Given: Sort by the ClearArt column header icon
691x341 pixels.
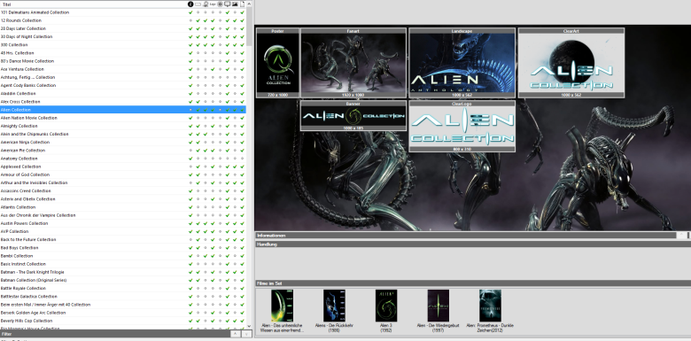Looking at the screenshot, I should point(206,4).
